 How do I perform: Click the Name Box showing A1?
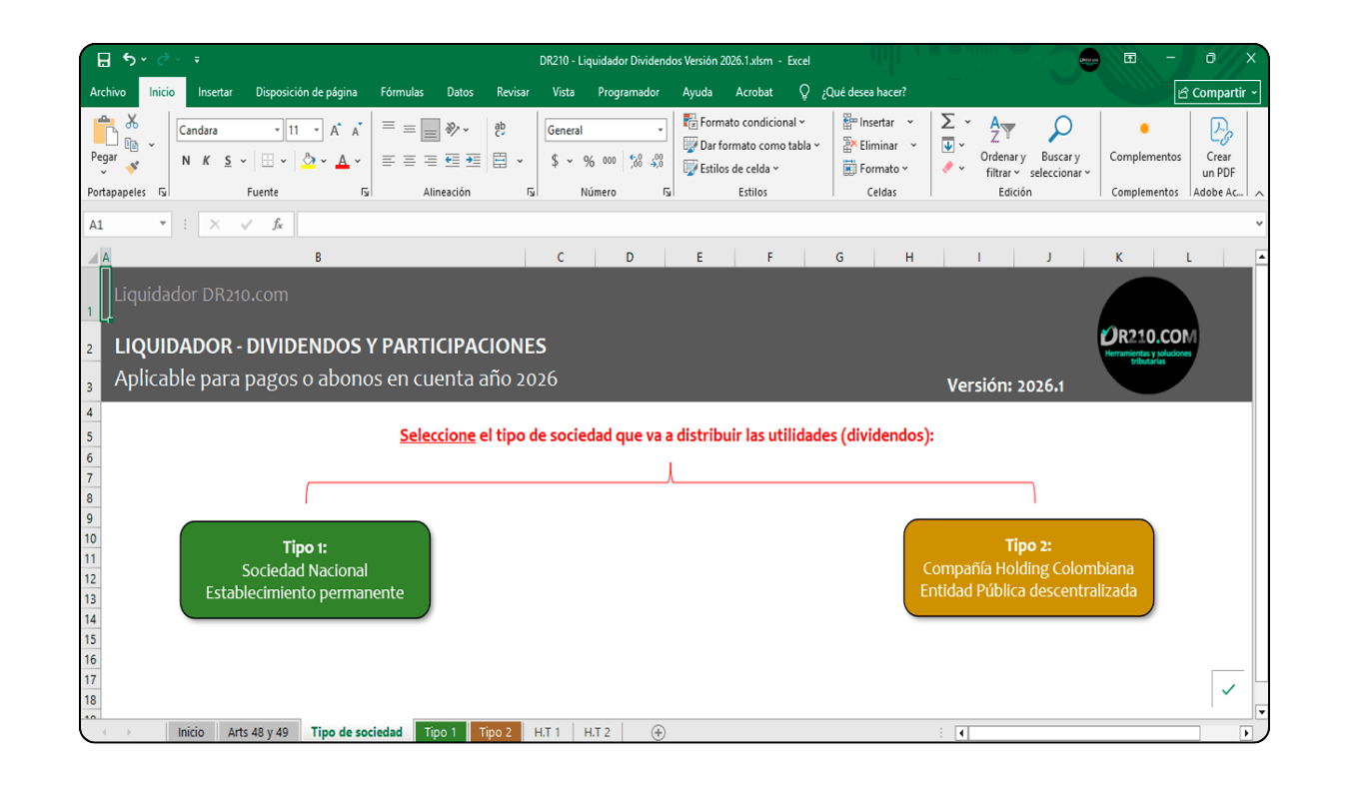pyautogui.click(x=120, y=225)
